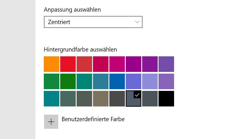Select the light lavender color swatch
The width and height of the screenshot is (232, 139).
point(150,82)
